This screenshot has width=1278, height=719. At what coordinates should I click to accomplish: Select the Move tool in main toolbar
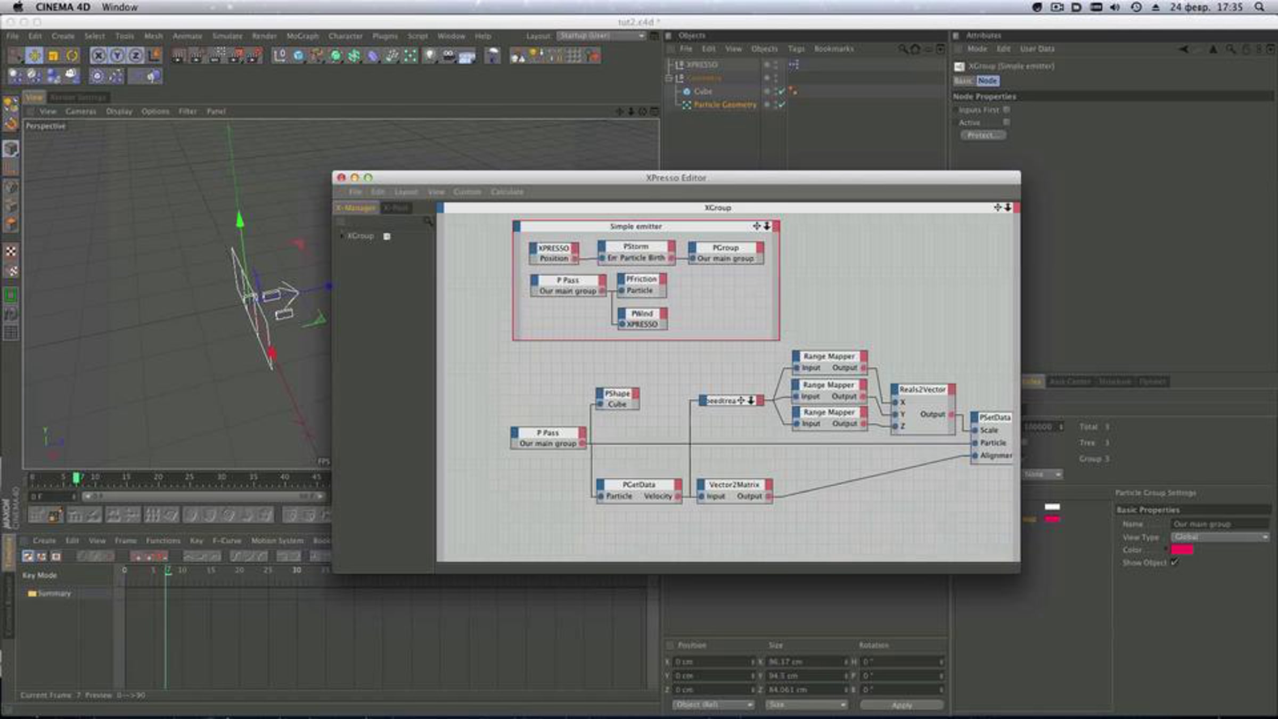point(34,55)
